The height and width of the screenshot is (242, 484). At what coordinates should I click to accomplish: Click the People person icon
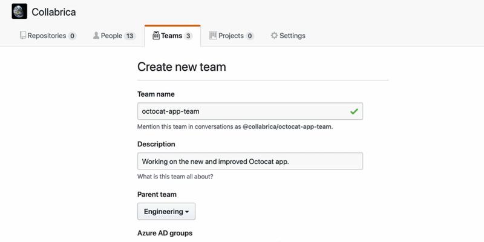[96, 36]
